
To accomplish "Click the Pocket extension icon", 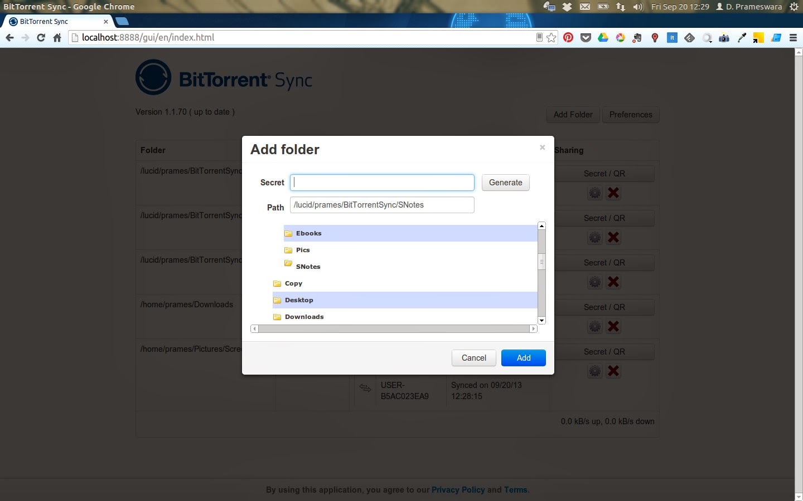I will [586, 38].
